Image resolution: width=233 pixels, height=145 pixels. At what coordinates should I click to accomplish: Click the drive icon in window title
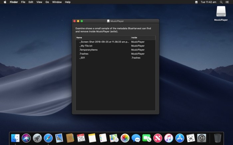tap(108, 21)
